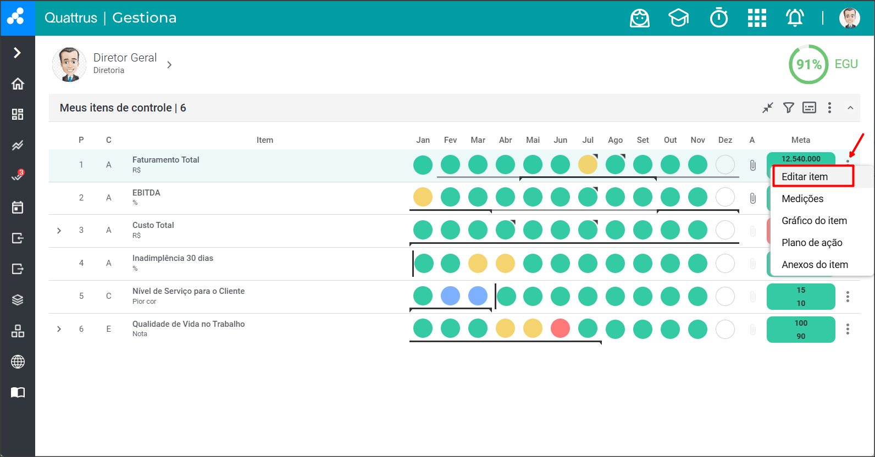Click the graduation cap training icon
Viewport: 875px width, 457px height.
pyautogui.click(x=679, y=18)
